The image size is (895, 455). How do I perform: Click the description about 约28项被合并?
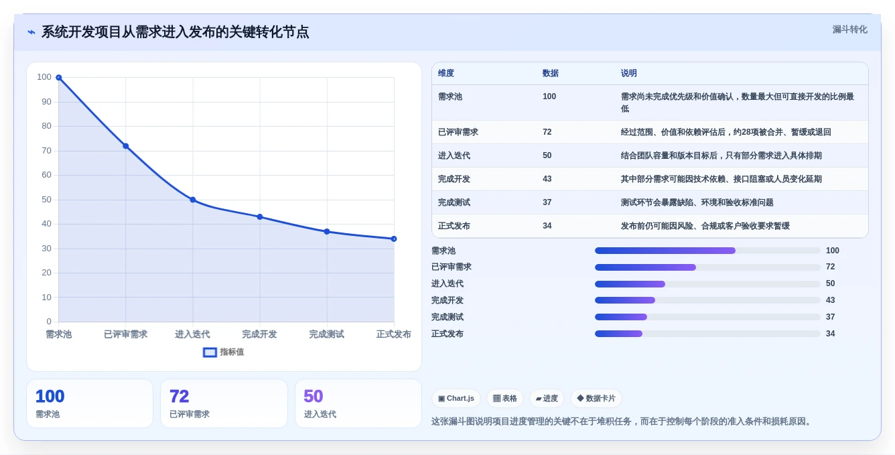point(726,132)
